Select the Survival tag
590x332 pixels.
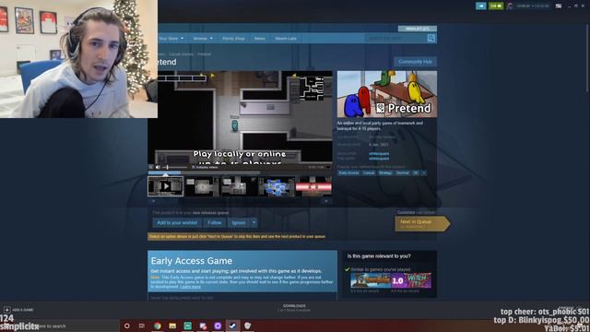[x=403, y=173]
